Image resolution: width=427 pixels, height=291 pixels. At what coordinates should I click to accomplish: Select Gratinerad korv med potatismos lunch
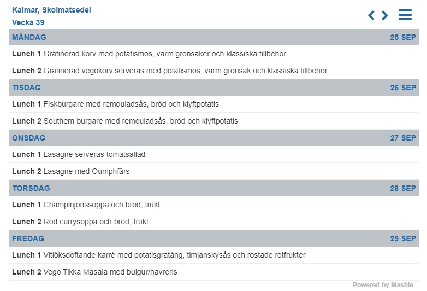point(149,54)
